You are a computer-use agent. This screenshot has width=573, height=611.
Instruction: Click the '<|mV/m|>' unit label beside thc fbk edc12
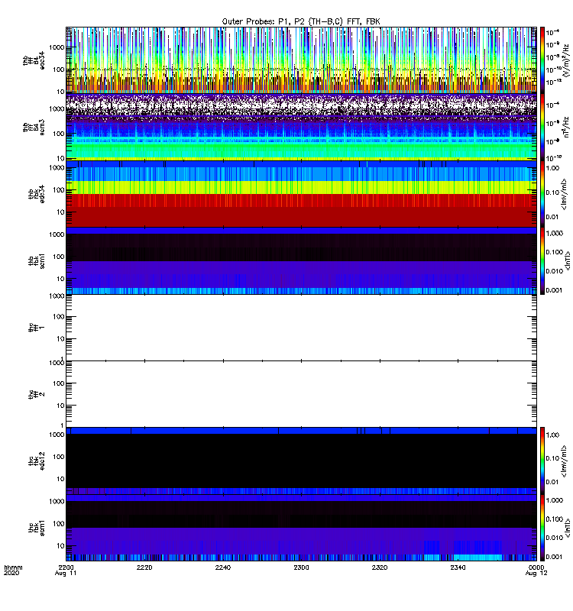coord(564,461)
